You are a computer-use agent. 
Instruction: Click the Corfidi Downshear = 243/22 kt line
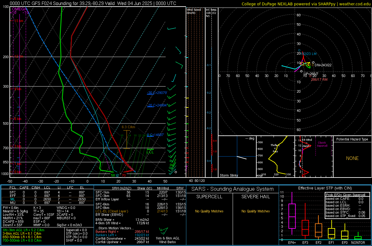point(122,238)
